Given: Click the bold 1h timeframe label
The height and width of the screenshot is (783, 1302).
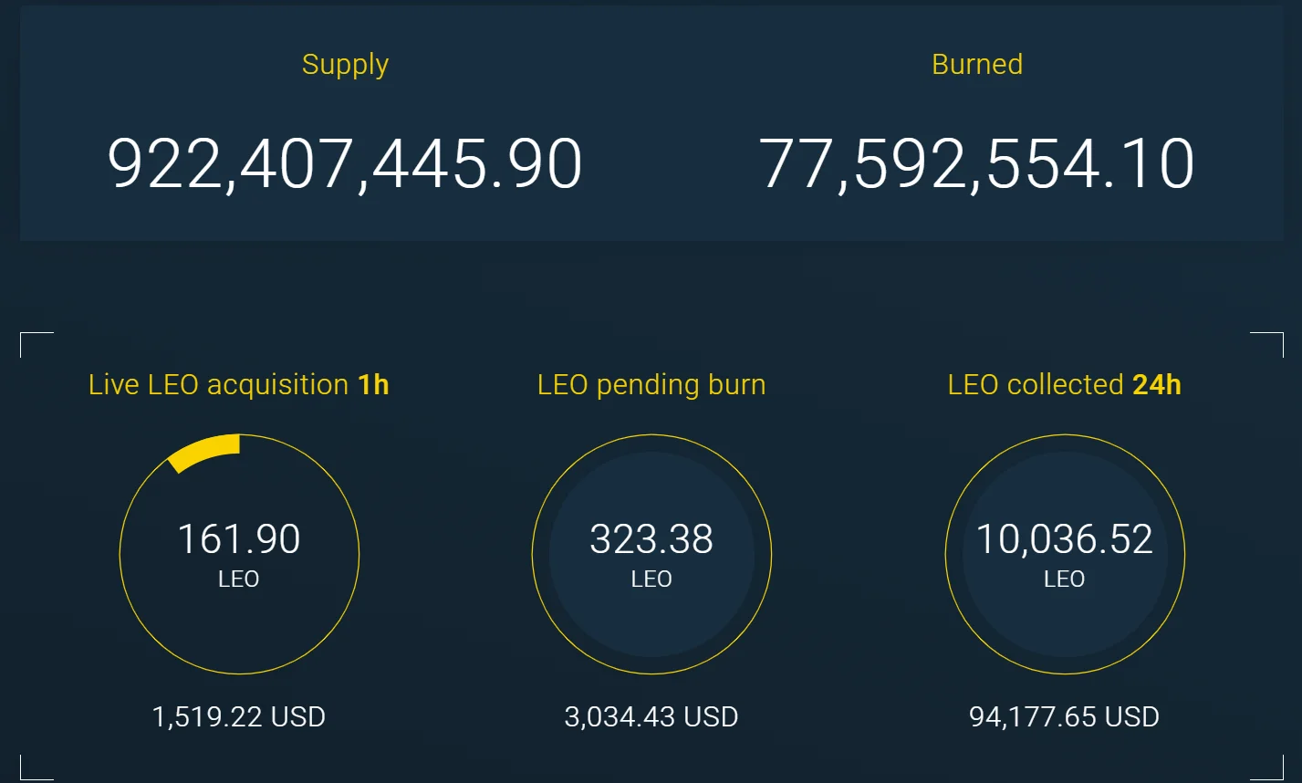Looking at the screenshot, I should (374, 385).
